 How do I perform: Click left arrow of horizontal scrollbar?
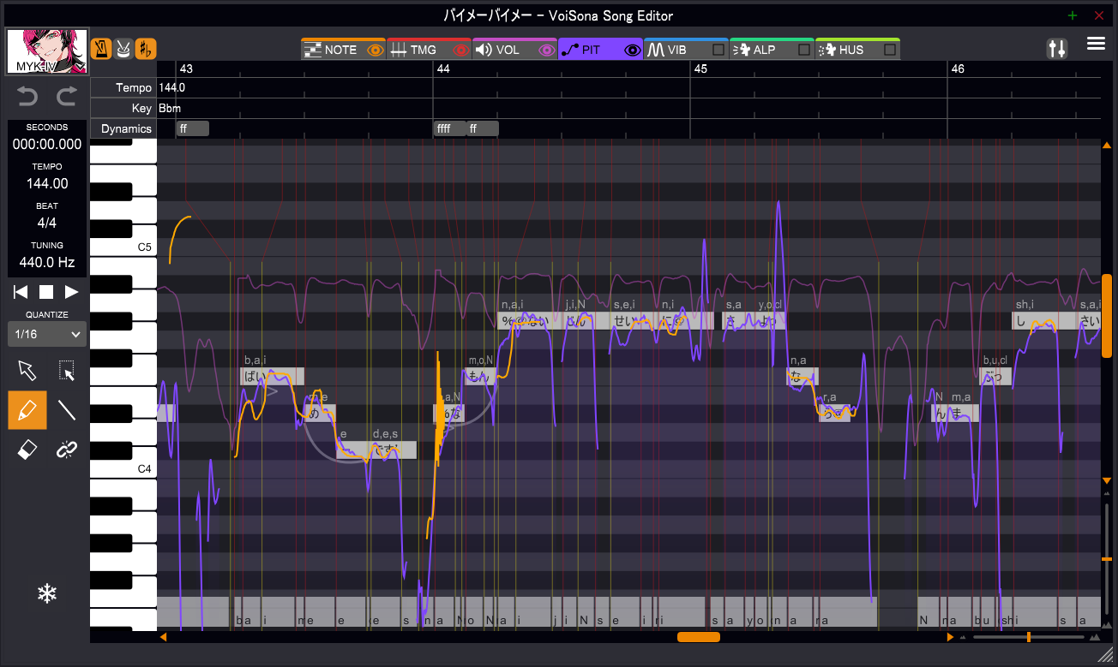tap(163, 637)
